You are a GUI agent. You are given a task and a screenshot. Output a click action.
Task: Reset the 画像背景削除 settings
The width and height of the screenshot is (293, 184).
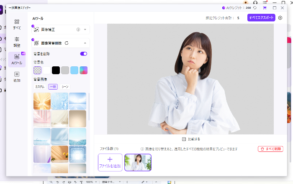67,43
